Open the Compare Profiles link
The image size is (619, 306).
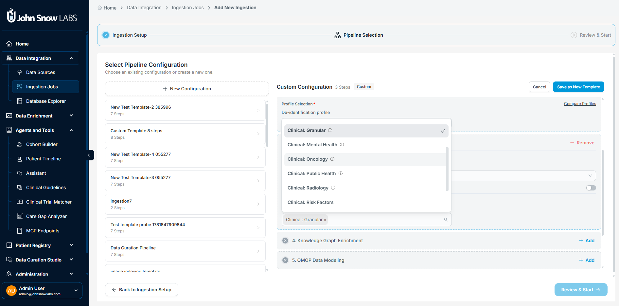(x=580, y=104)
